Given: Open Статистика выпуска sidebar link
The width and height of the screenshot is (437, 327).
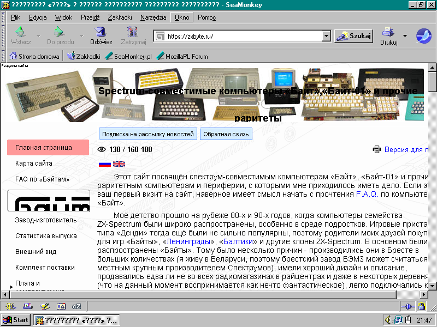Looking at the screenshot, I should tap(46, 236).
